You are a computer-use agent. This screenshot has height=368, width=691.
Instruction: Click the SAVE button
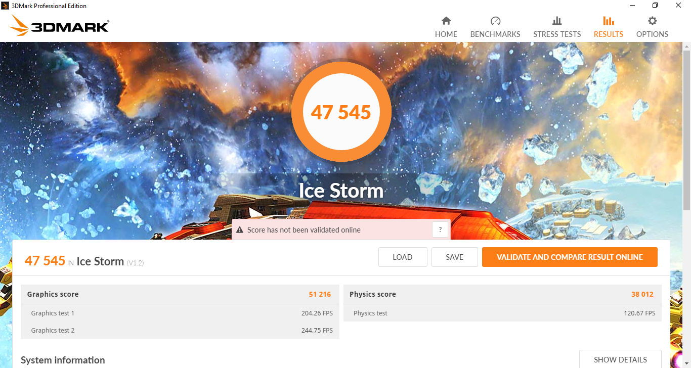[x=454, y=257]
